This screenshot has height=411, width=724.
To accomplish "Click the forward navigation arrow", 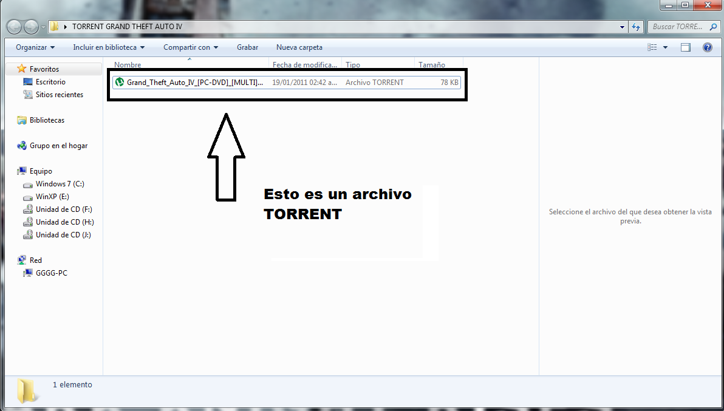I will tap(30, 26).
